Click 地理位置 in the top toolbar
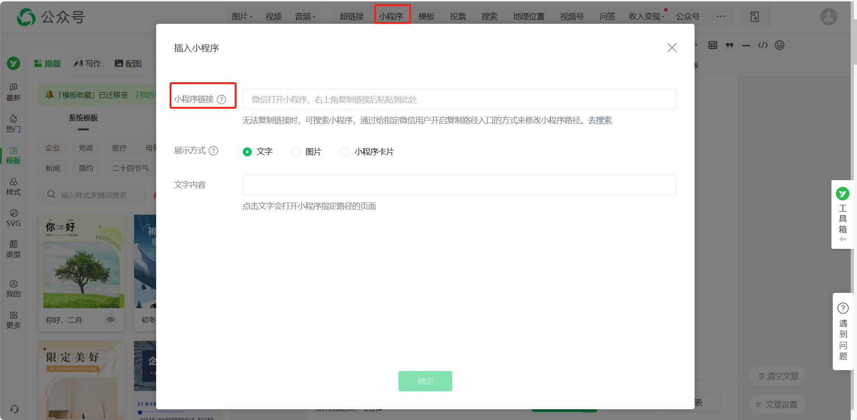Screen dimensions: 857x420 tap(529, 17)
